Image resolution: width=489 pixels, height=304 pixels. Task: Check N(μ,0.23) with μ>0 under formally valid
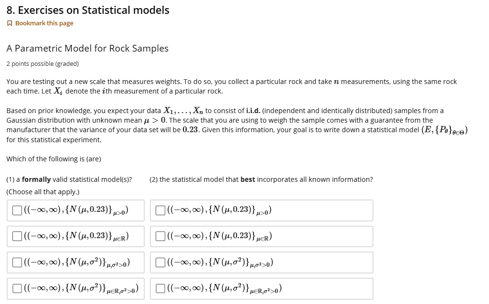point(17,210)
